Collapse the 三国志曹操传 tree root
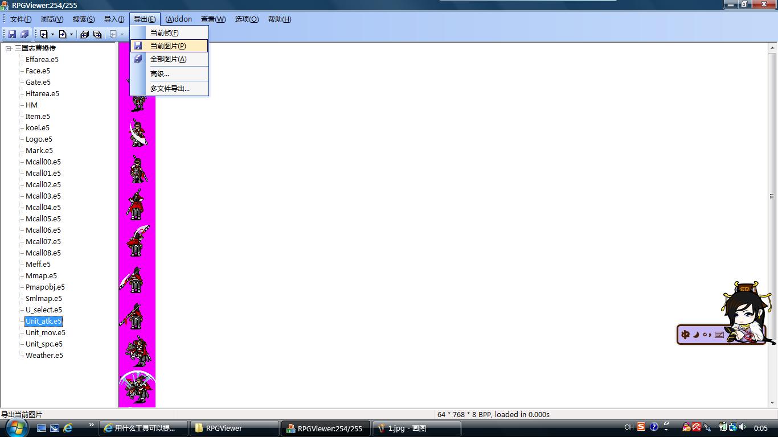 point(9,48)
